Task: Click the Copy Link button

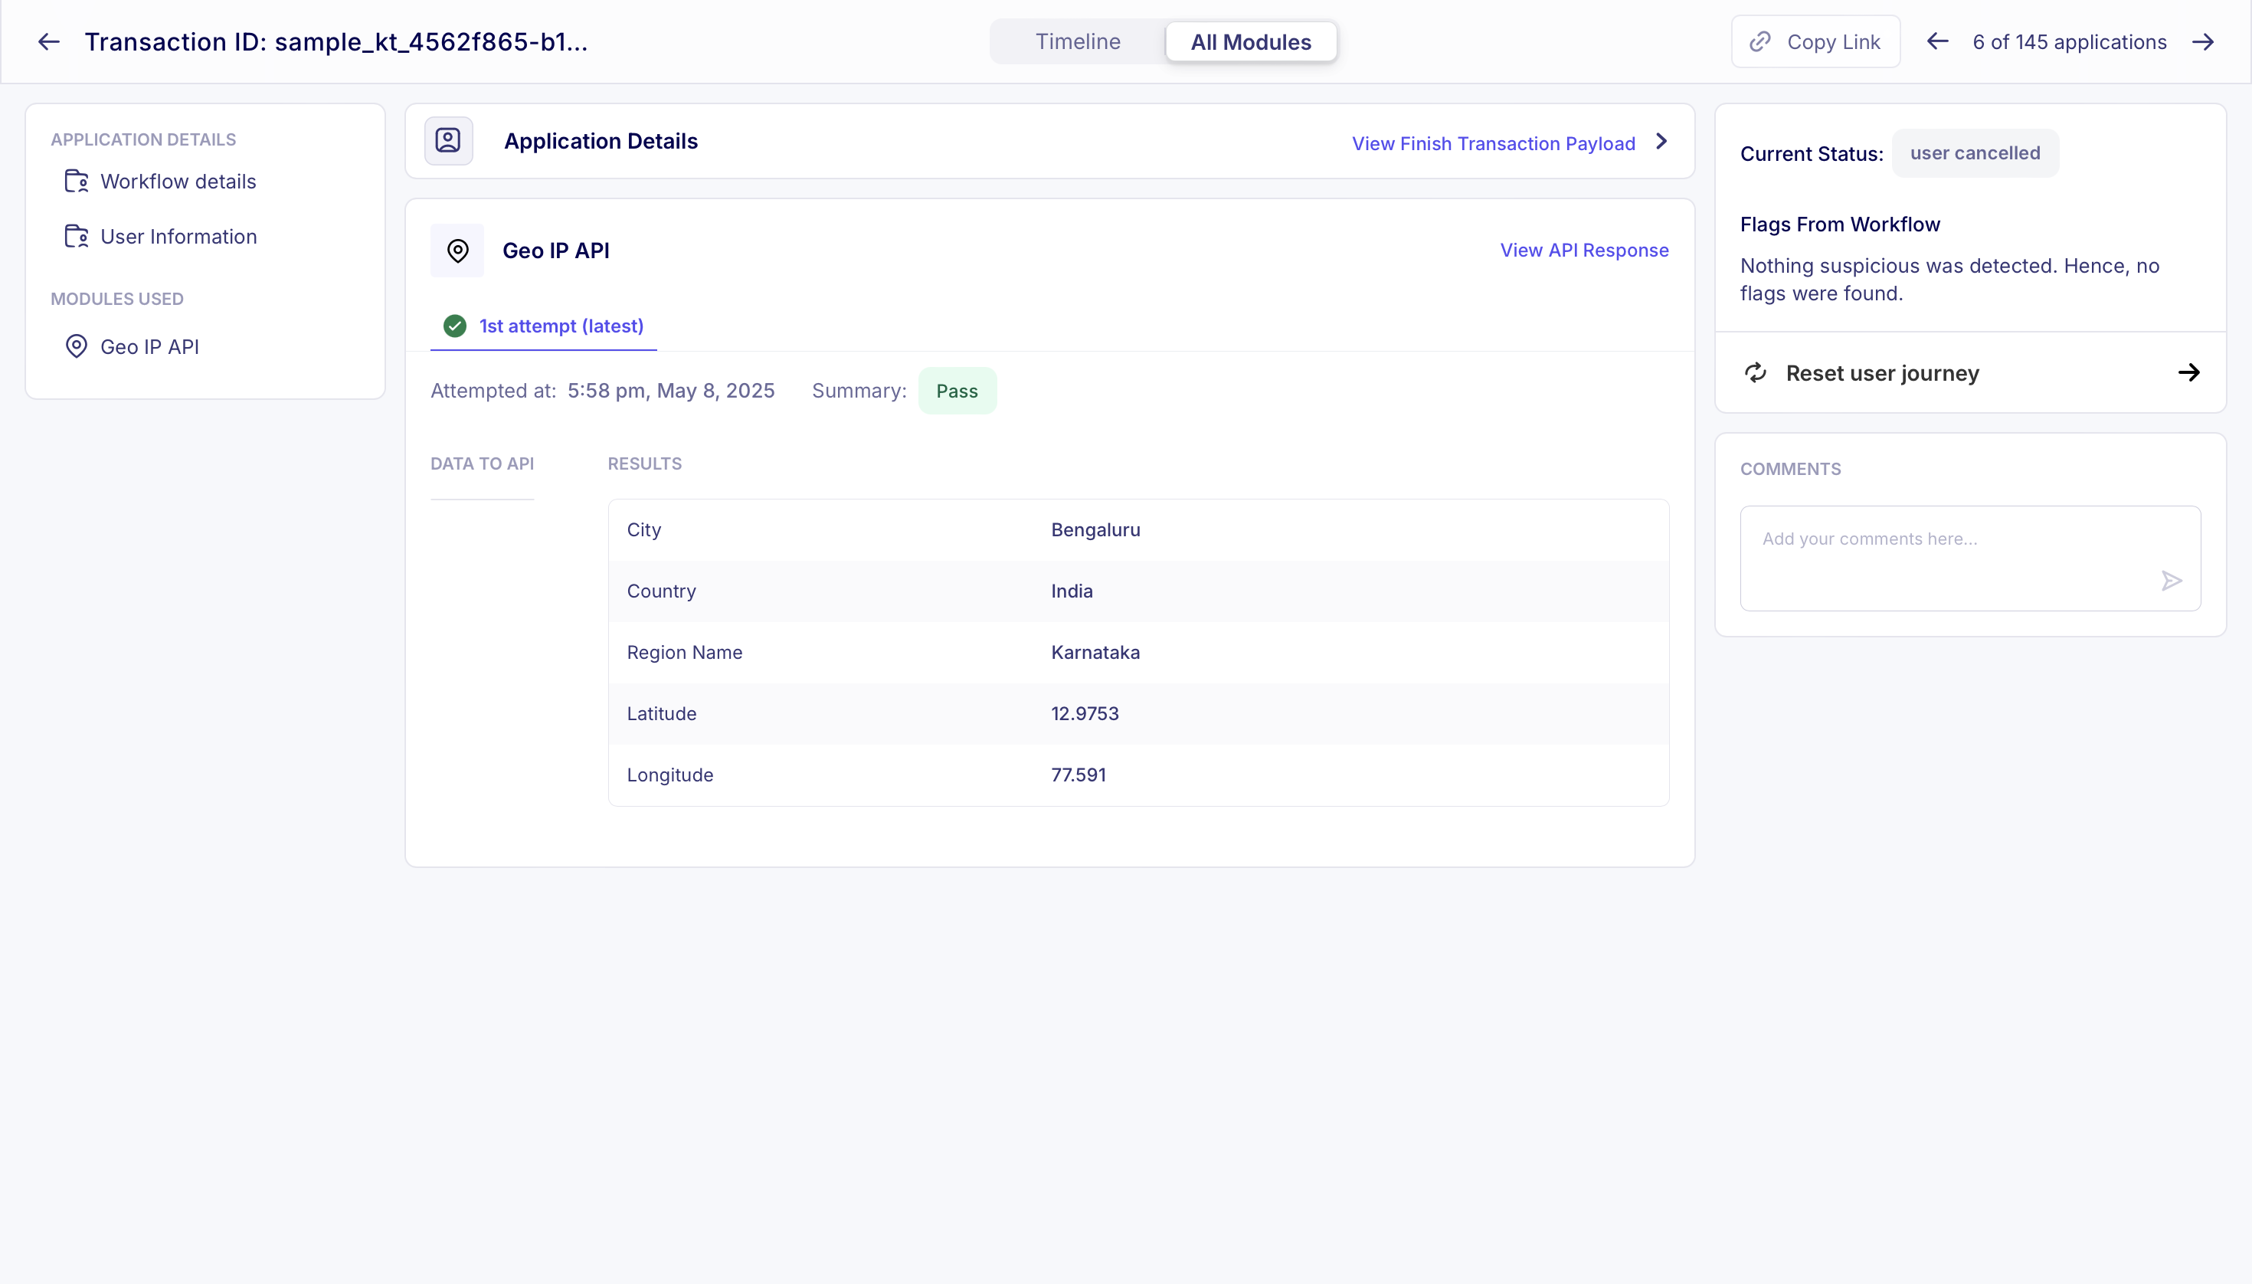Action: [1814, 41]
